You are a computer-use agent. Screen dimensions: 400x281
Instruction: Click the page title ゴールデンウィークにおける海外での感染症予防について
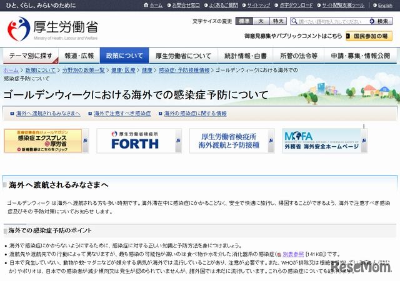(x=136, y=94)
